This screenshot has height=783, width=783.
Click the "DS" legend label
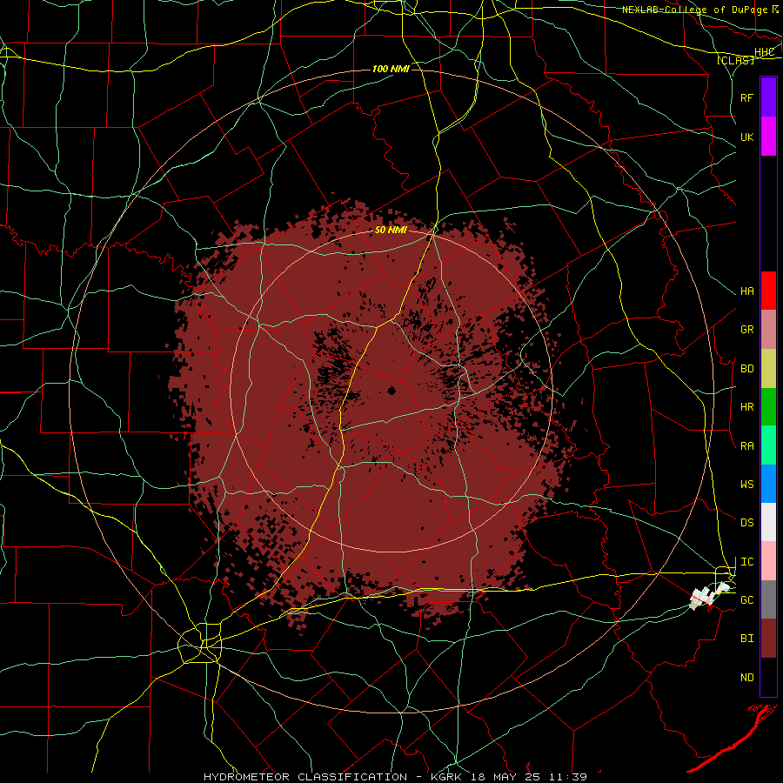[x=747, y=523]
